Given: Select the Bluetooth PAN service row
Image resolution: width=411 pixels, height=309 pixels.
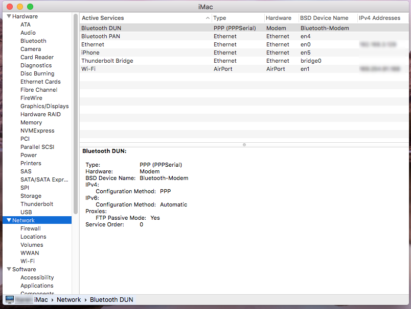Looking at the screenshot, I should (128, 36).
